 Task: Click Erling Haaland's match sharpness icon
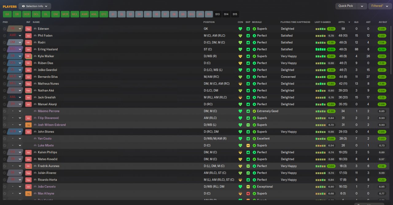pyautogui.click(x=248, y=49)
